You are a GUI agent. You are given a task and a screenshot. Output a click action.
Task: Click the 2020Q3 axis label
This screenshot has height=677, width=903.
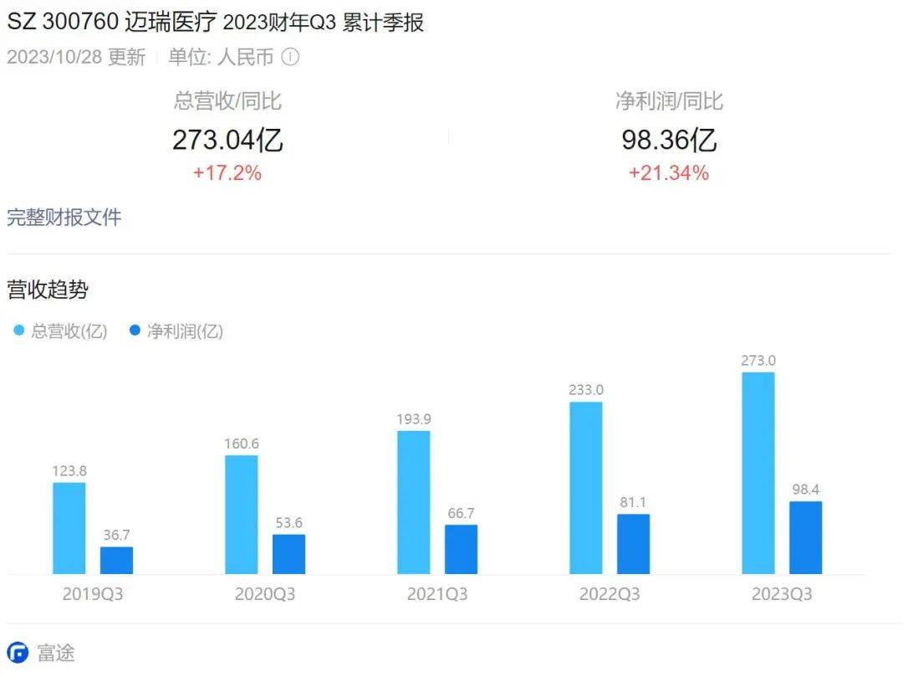pyautogui.click(x=265, y=594)
